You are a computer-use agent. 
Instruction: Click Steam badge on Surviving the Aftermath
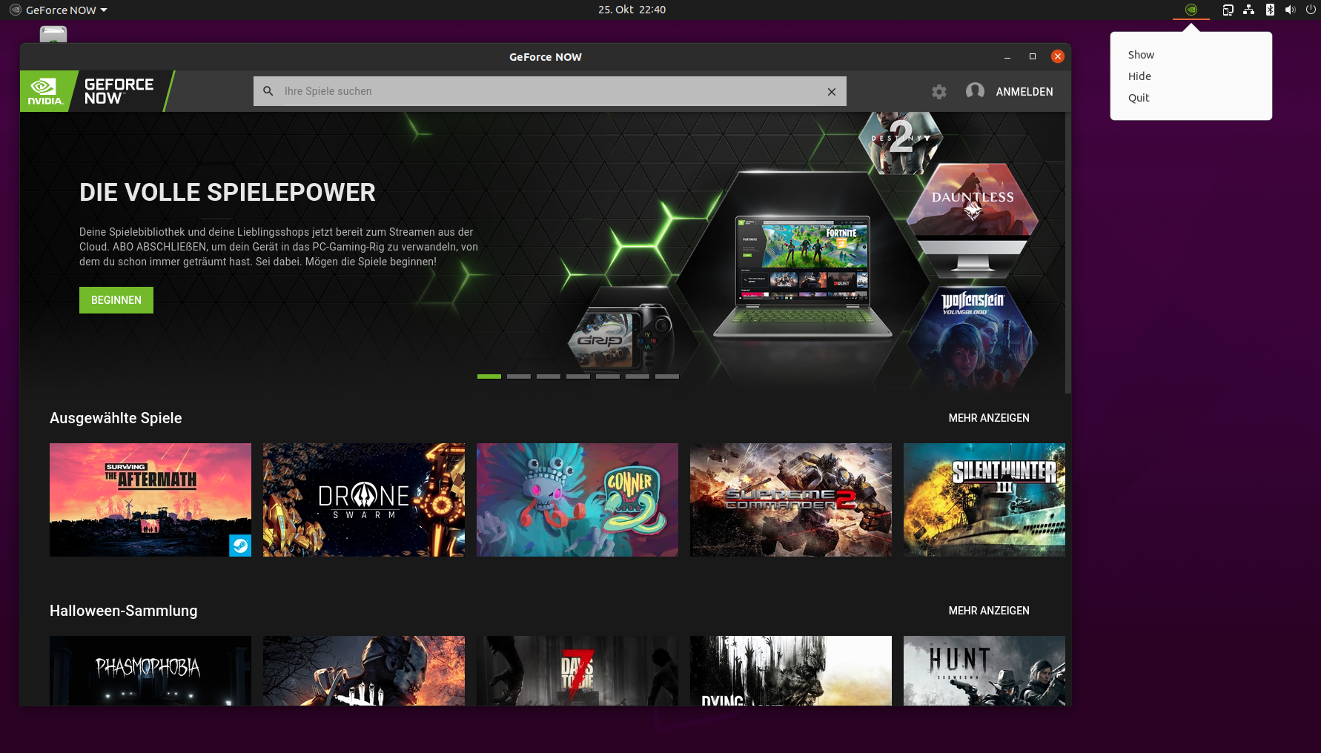pyautogui.click(x=240, y=545)
